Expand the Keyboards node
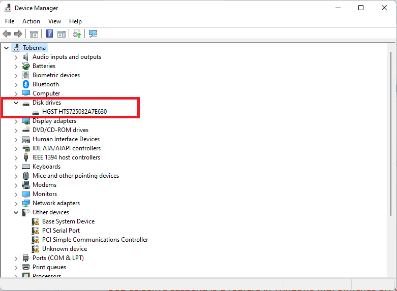This screenshot has height=291, width=397. pyautogui.click(x=16, y=167)
